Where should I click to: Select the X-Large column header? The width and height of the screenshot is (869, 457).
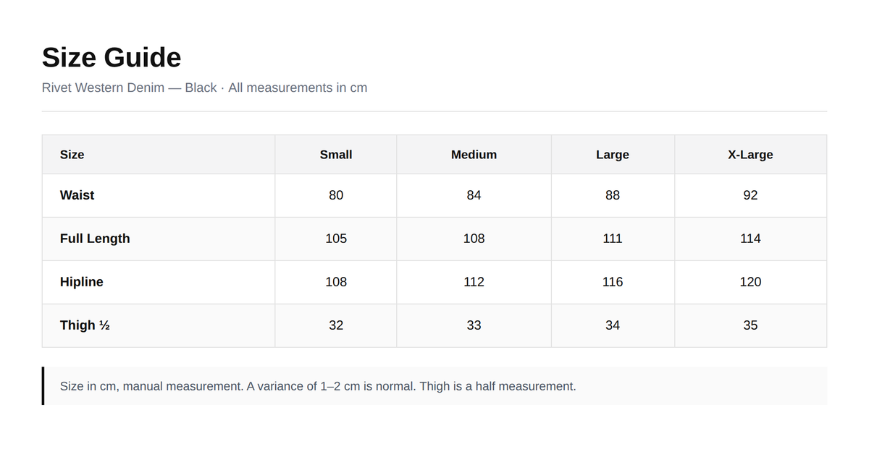750,155
